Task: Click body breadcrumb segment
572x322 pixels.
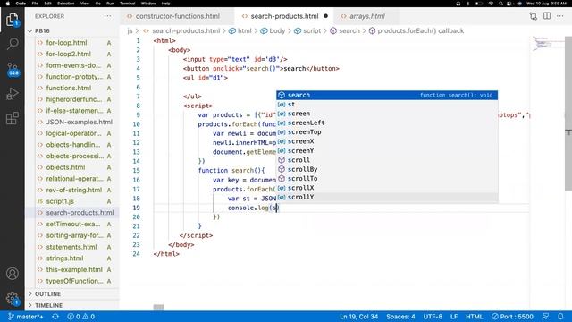Action: tap(273, 31)
